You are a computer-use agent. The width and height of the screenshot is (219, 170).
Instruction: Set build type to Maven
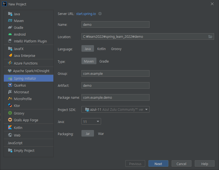[x=89, y=61]
